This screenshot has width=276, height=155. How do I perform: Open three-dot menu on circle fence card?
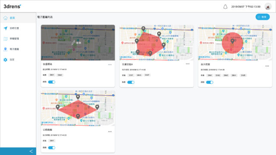pyautogui.click(x=267, y=66)
